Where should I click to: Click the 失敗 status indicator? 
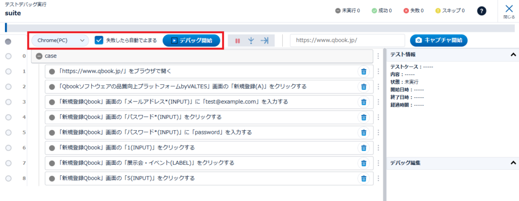tap(414, 11)
